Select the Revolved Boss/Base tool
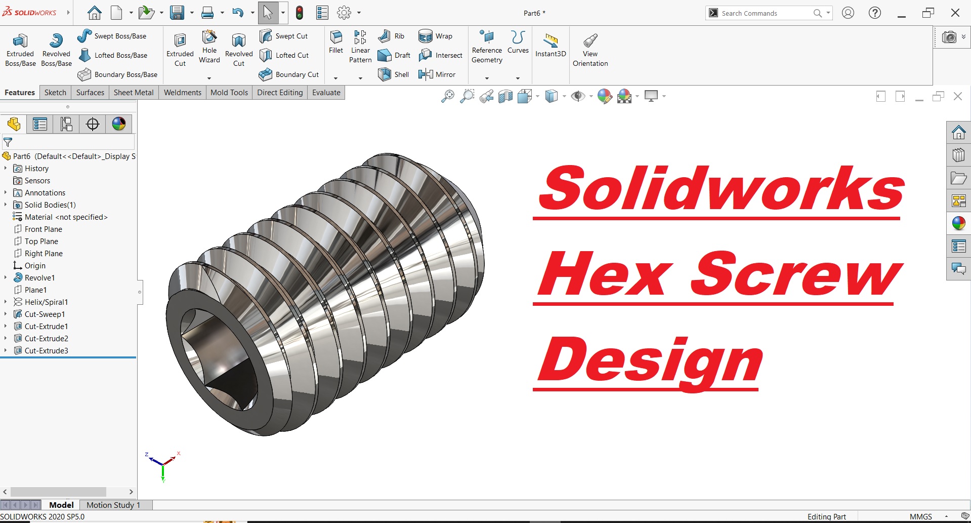The width and height of the screenshot is (971, 523). point(56,50)
